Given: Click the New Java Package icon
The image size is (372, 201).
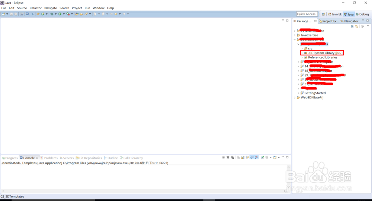Looking at the screenshot, I should pos(38,14).
